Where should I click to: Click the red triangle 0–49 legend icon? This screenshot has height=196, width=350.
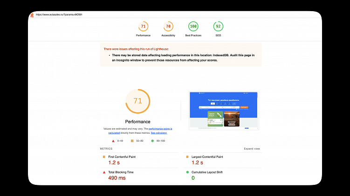113,141
